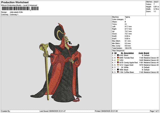
Task: Click the Zoom value '1:1'
Action: pyautogui.click(x=155, y=11)
